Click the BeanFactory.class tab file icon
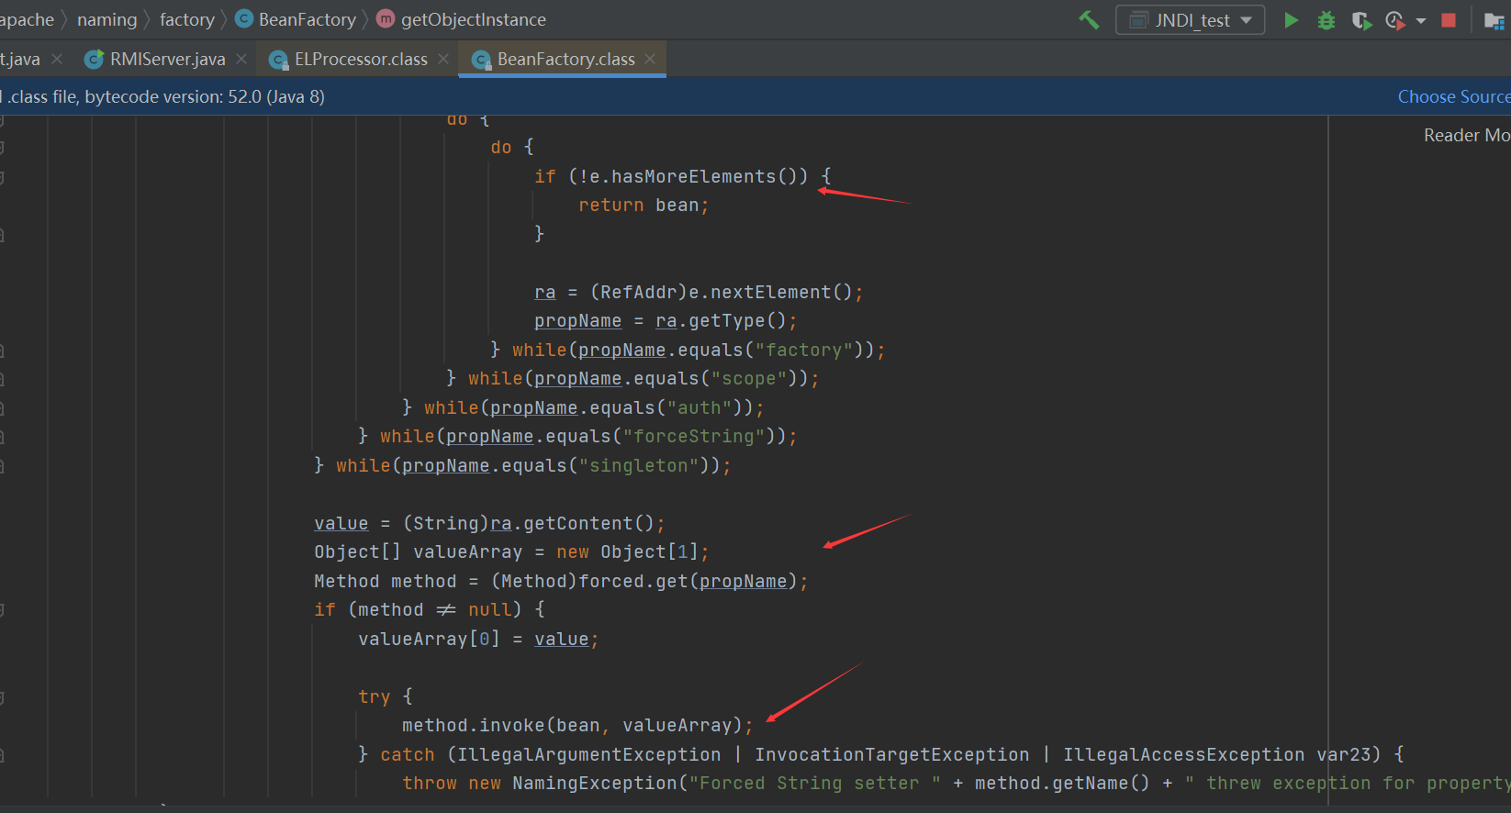Viewport: 1511px width, 813px height. click(481, 60)
